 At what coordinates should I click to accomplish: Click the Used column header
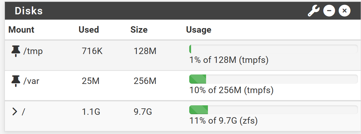(x=88, y=30)
